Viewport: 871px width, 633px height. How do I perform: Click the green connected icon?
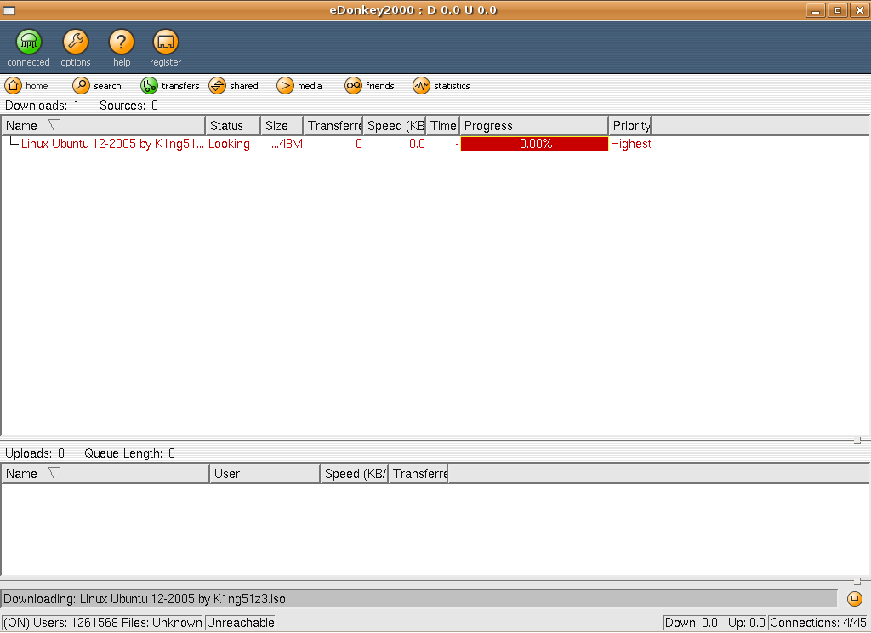click(28, 42)
